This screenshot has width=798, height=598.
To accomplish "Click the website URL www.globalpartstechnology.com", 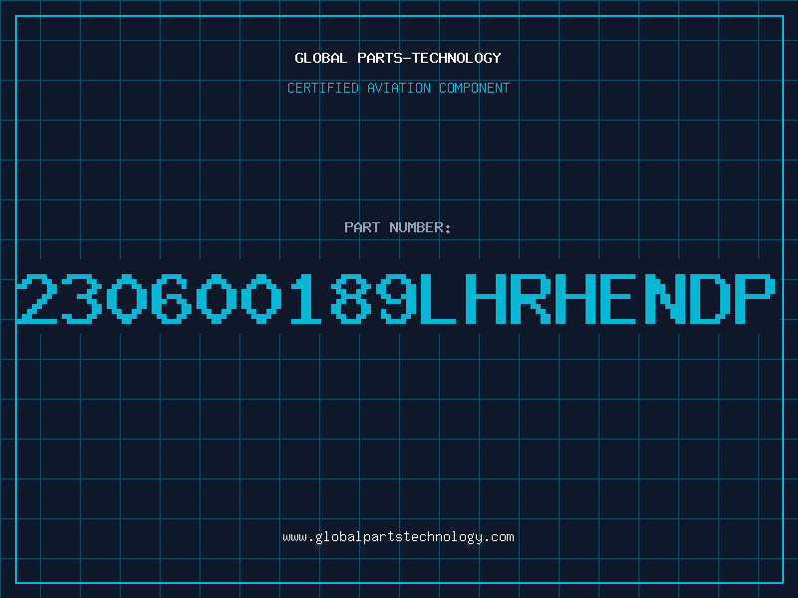I will (398, 537).
